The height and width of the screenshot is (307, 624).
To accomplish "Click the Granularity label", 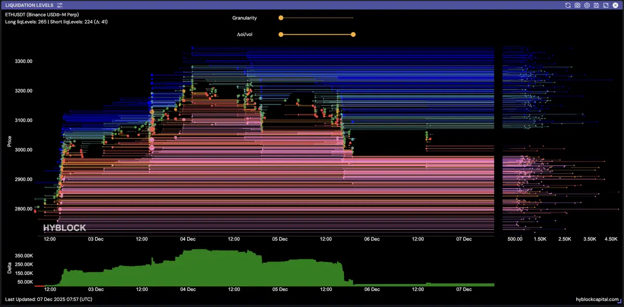I will pos(244,18).
